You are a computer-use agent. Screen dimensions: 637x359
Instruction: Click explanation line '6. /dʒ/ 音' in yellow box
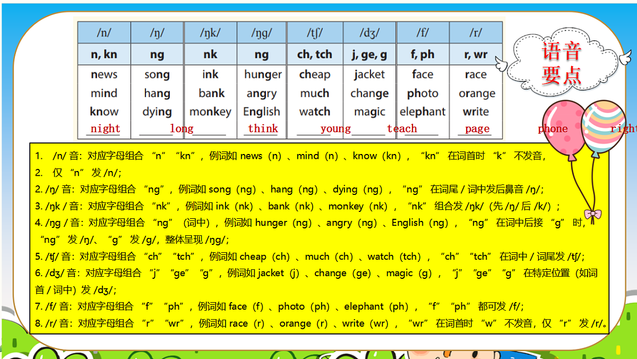tap(316, 281)
